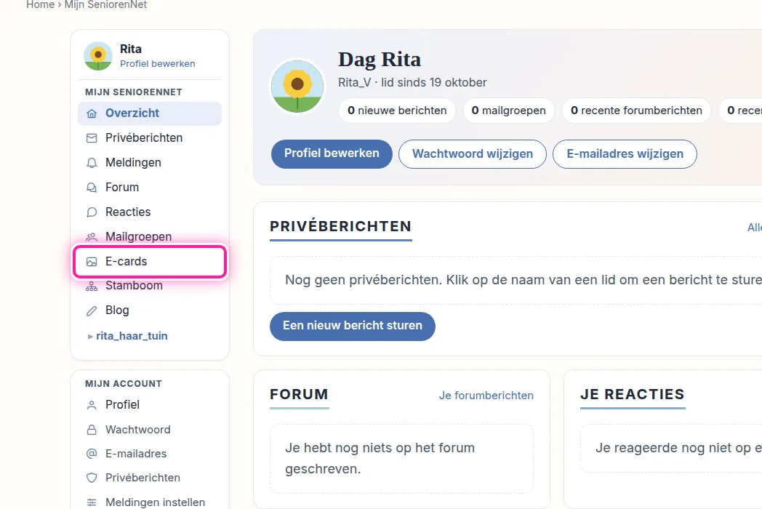This screenshot has width=762, height=509.
Task: Click the blue Profiel bewerken button
Action: point(332,154)
